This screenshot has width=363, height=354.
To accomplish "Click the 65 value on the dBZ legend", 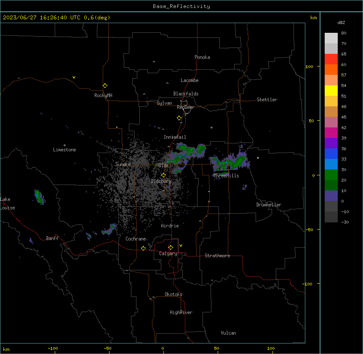I will point(344,54).
